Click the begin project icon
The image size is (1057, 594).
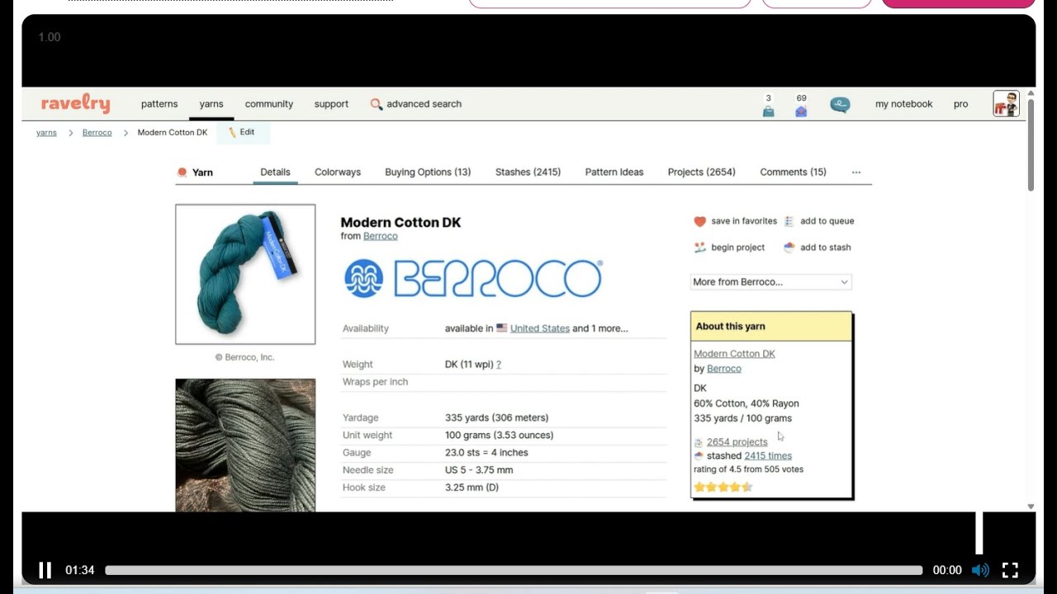699,247
